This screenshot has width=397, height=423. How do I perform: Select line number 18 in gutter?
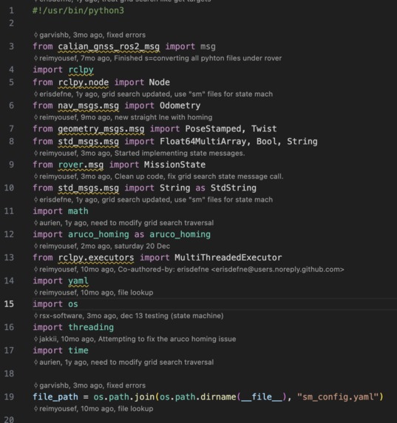[9, 374]
